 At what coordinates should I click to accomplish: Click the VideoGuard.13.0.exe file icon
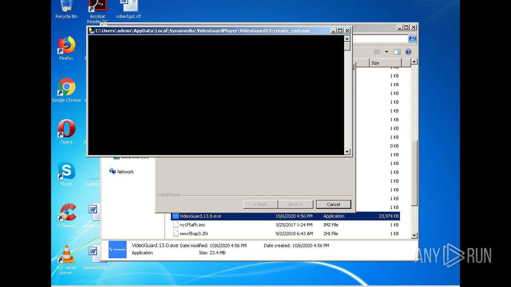[176, 216]
